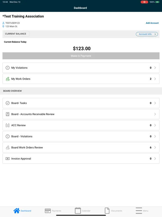Tap the My Violations exclamation icon
Screen dimensions: 162x217
click(7, 68)
